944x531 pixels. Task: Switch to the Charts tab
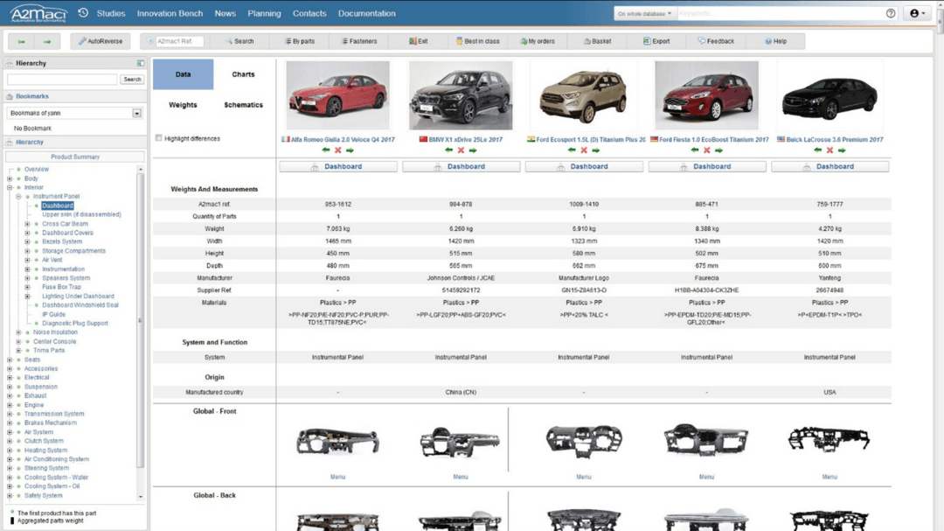(243, 74)
